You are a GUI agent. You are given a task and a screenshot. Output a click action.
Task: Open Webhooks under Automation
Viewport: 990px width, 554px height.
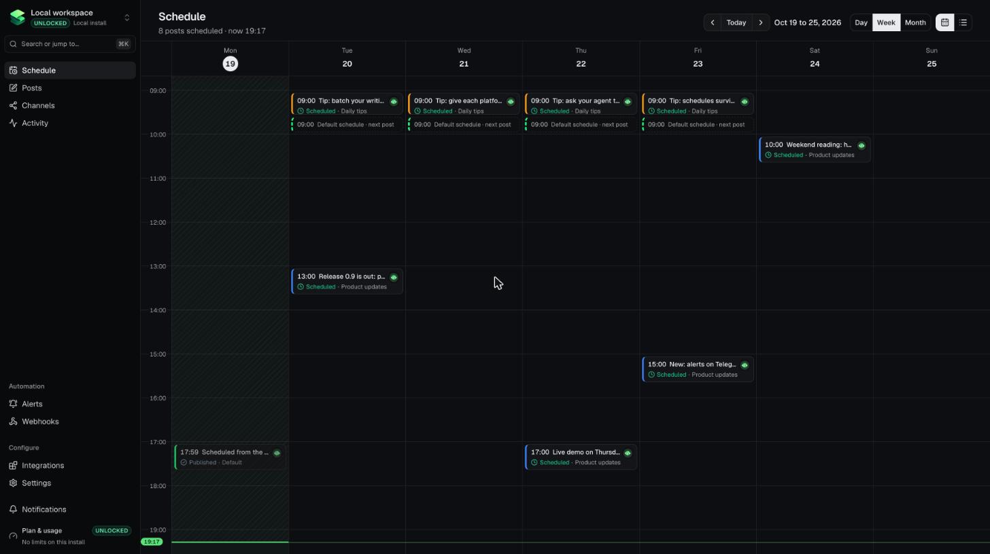[x=70, y=422]
